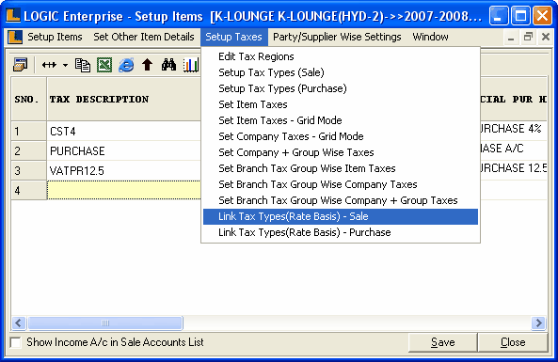Select row header number 4

28,190
